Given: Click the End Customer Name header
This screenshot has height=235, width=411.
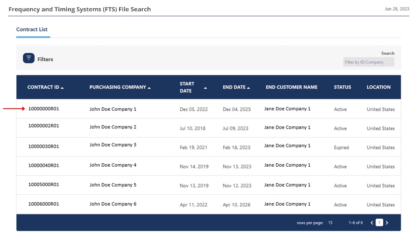Looking at the screenshot, I should pos(291,87).
